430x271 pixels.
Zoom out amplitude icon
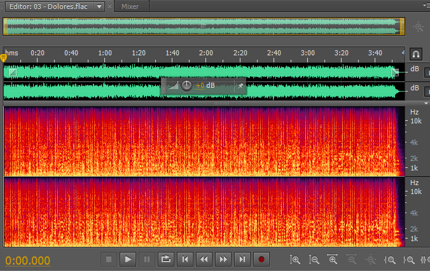click(x=314, y=260)
